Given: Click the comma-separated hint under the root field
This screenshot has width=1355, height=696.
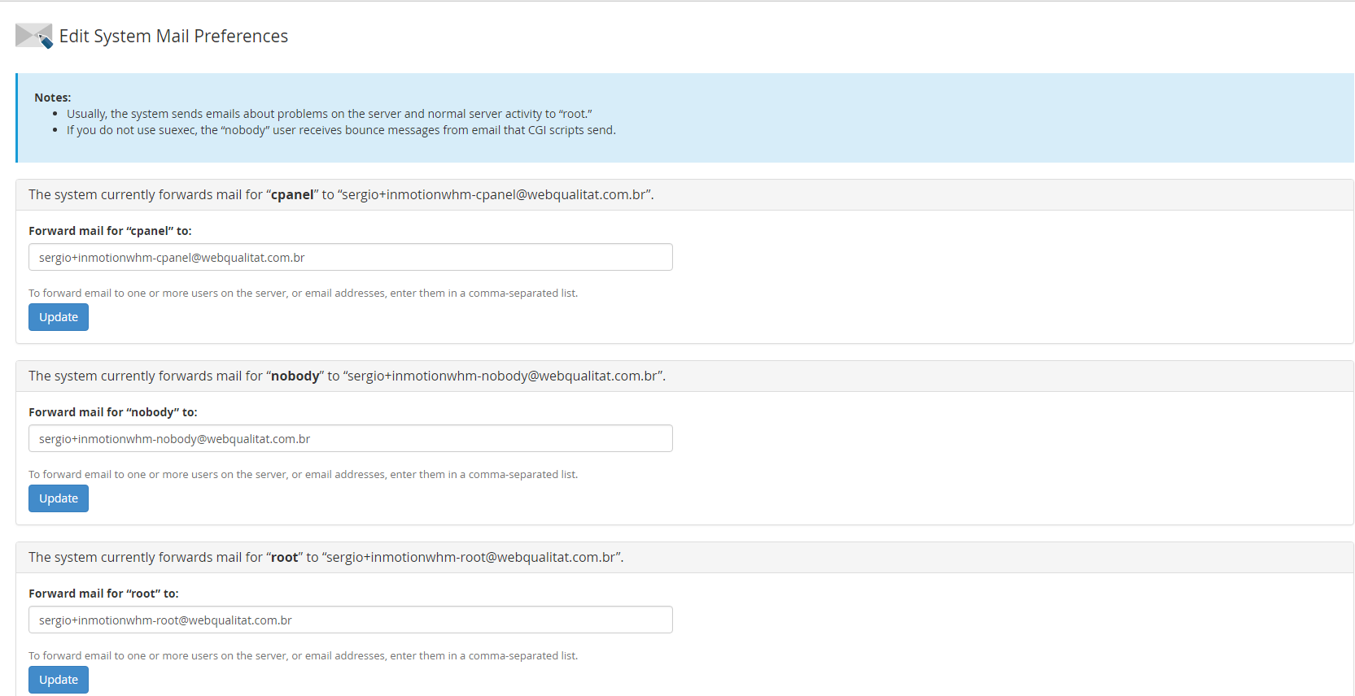Looking at the screenshot, I should [x=303, y=656].
